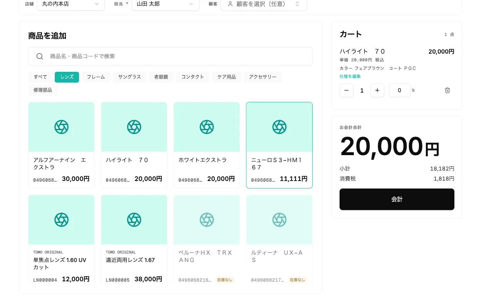
Task: Select the レンズ category filter
Action: tap(67, 77)
